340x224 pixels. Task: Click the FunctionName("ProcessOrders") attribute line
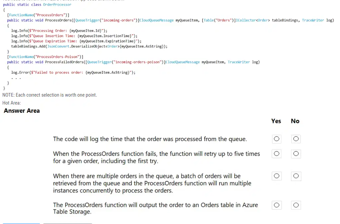(x=38, y=15)
